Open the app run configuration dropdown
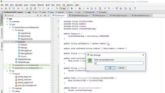Viewport: 165px width, 93px height. pos(64,9)
